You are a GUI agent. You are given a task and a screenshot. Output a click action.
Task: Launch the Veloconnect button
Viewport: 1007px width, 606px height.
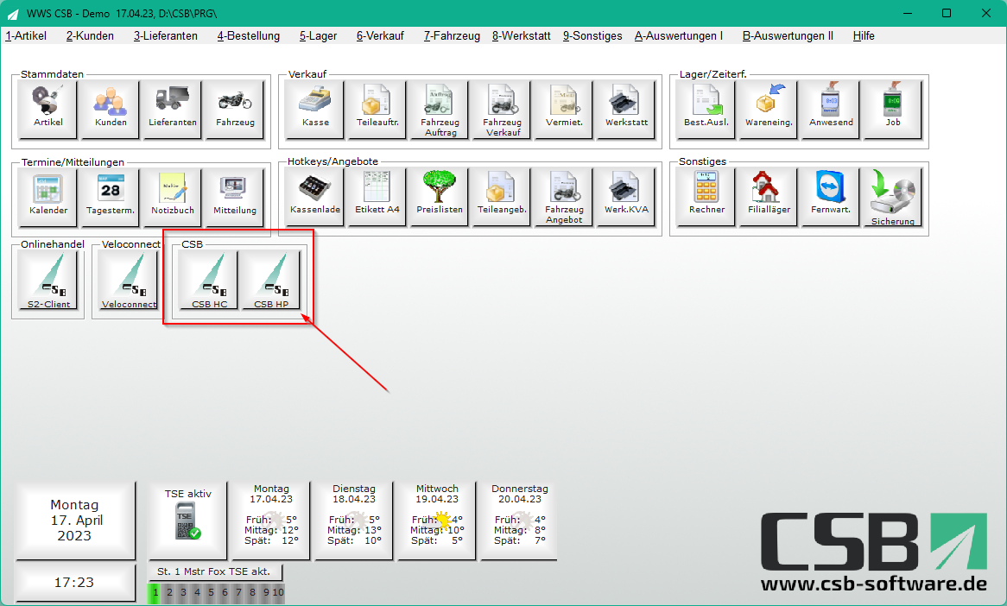(129, 281)
